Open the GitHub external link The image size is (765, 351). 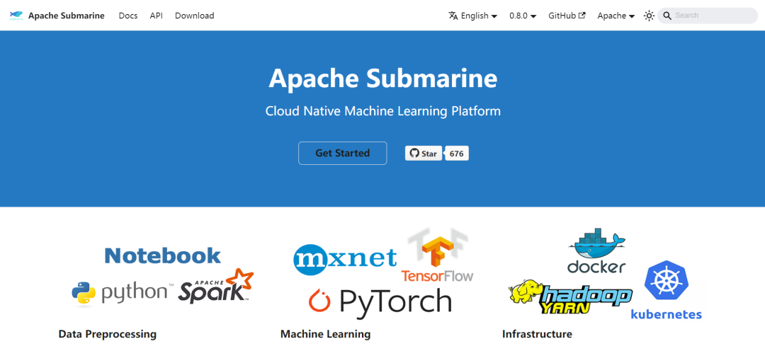click(567, 16)
